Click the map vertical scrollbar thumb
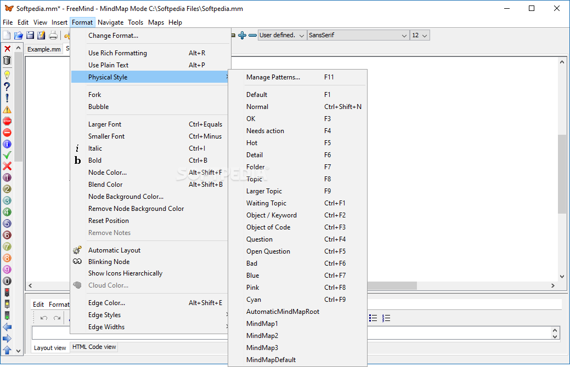The width and height of the screenshot is (570, 367). point(562,174)
